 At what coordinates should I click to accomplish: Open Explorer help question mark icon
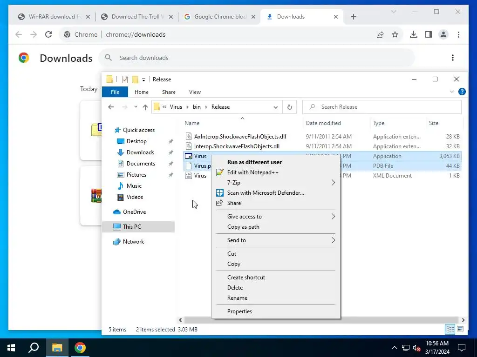pyautogui.click(x=462, y=92)
